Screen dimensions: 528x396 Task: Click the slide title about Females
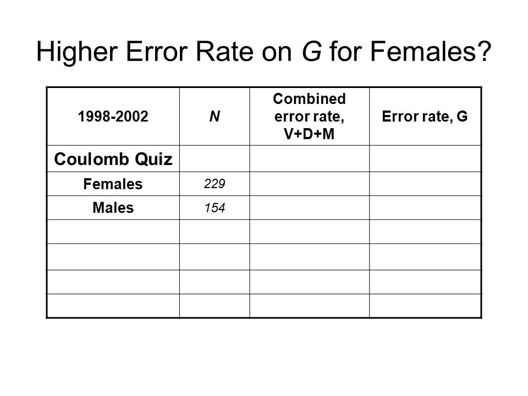(x=263, y=52)
